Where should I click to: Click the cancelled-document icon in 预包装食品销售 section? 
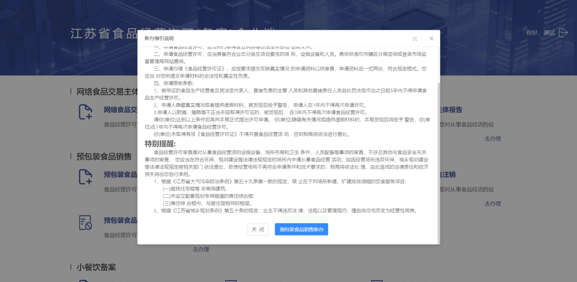click(85, 222)
